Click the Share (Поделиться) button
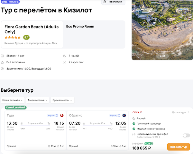The height and width of the screenshot is (154, 193). [113, 2]
